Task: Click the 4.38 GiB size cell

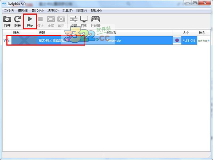Action: click(189, 41)
